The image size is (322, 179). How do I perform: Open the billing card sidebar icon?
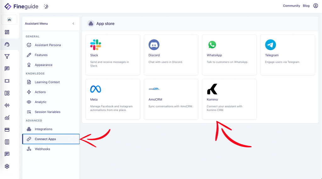[x=7, y=130]
